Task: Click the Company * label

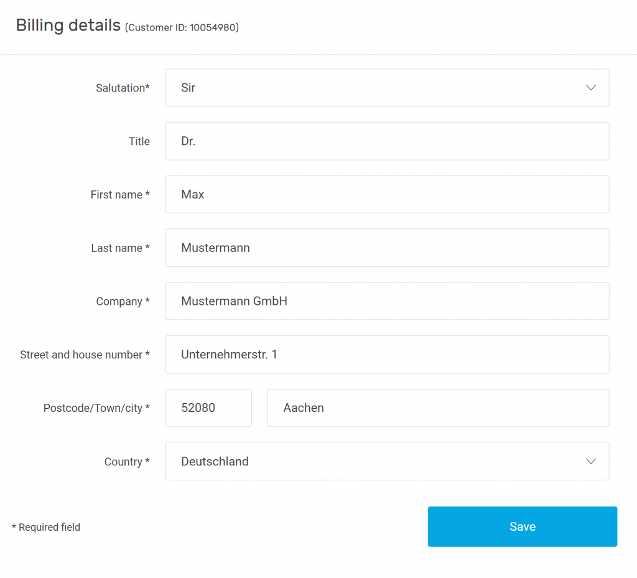Action: (123, 302)
